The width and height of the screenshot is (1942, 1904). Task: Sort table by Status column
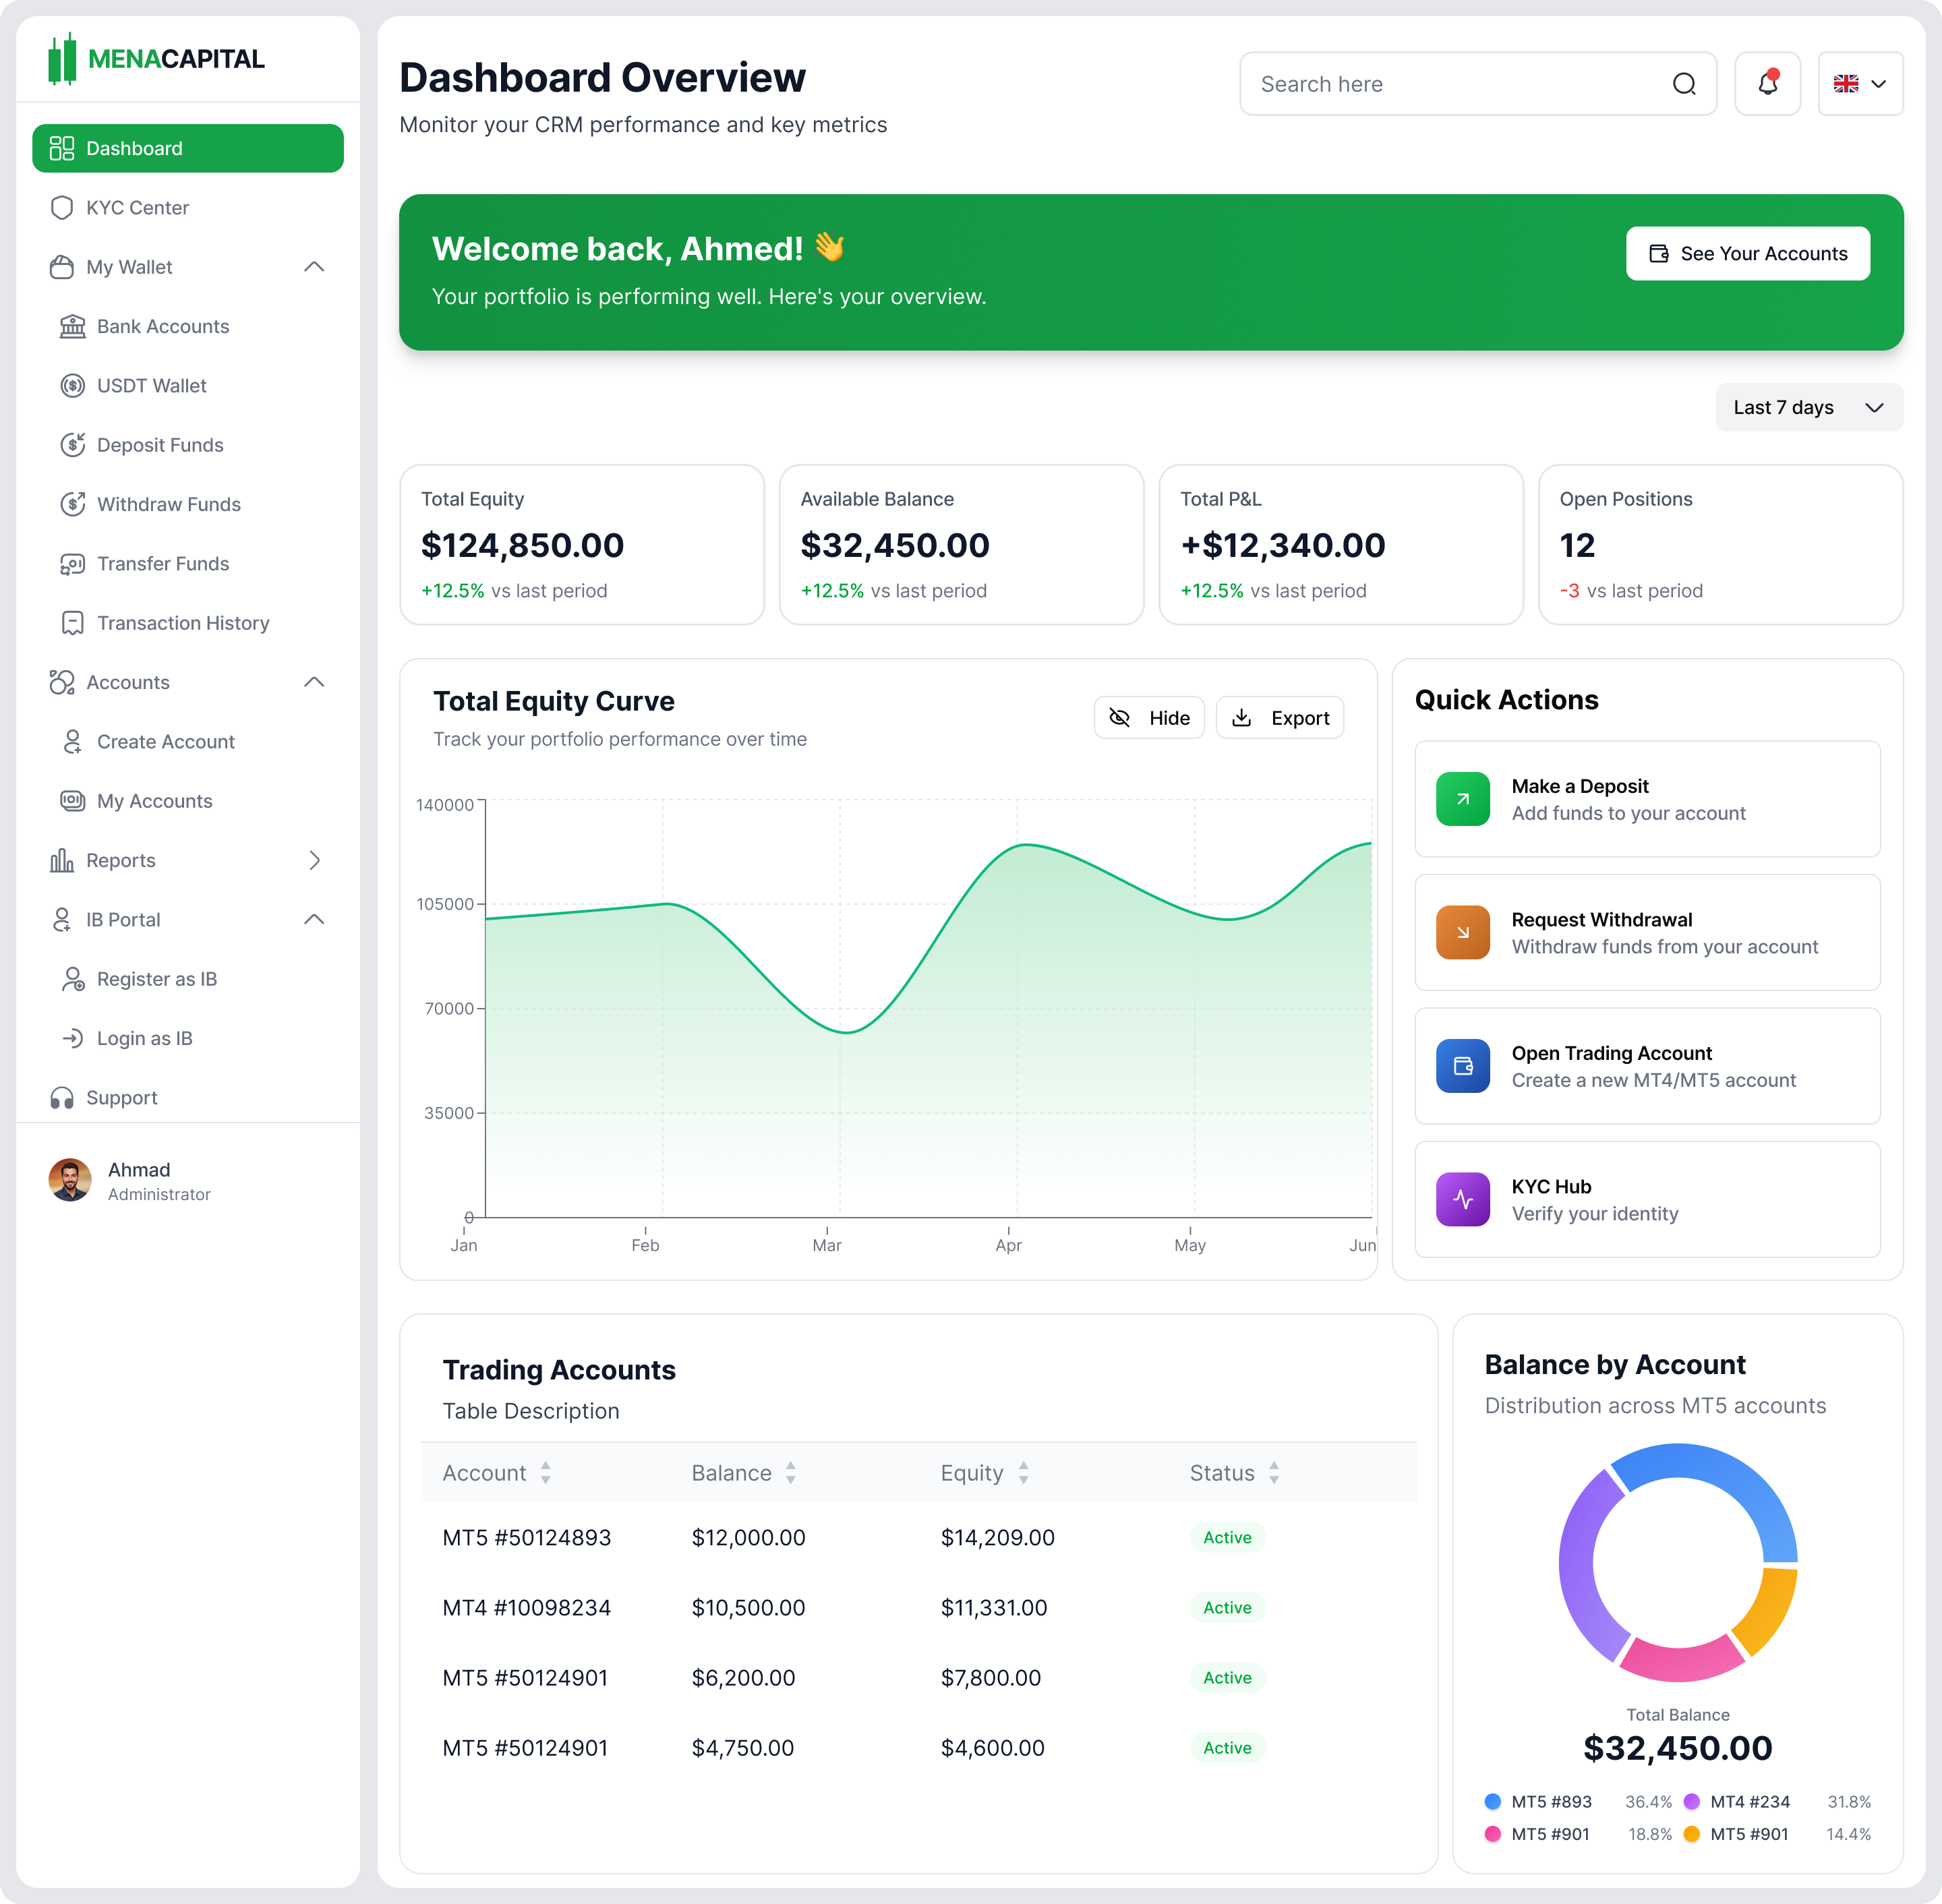(x=1274, y=1472)
